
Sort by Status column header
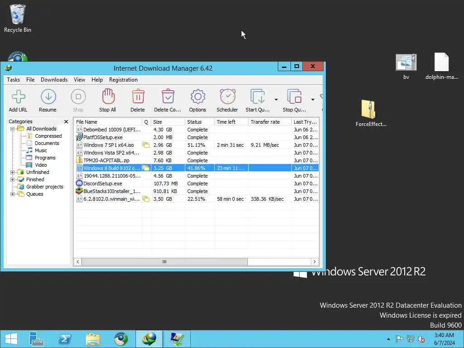click(x=199, y=122)
